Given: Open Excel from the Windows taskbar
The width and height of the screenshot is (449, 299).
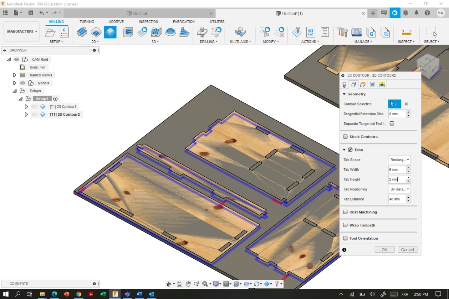Looking at the screenshot, I should (x=103, y=294).
